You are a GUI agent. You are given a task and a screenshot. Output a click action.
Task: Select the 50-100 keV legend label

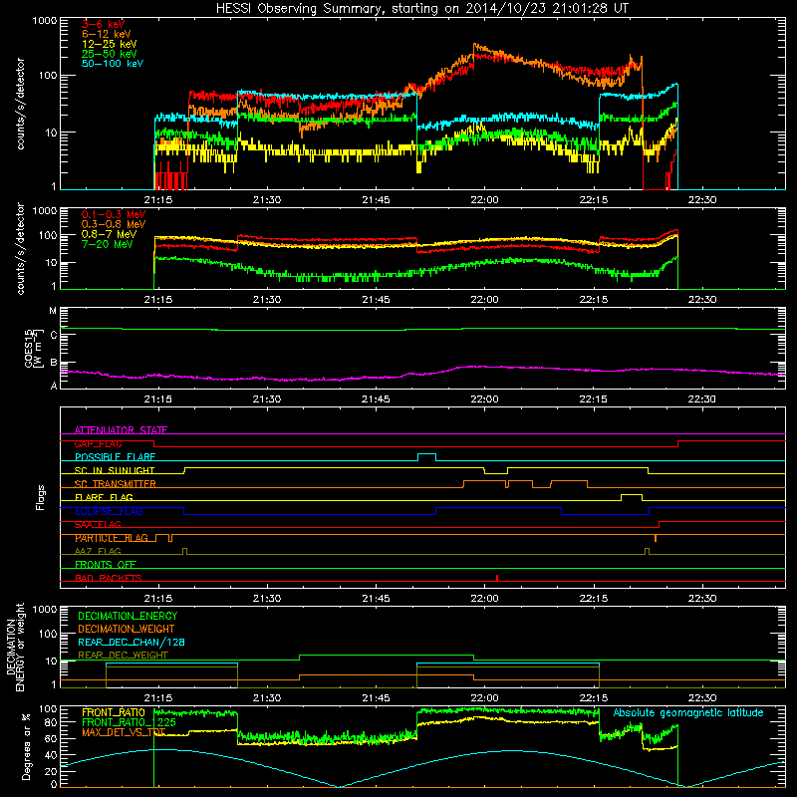[x=113, y=64]
